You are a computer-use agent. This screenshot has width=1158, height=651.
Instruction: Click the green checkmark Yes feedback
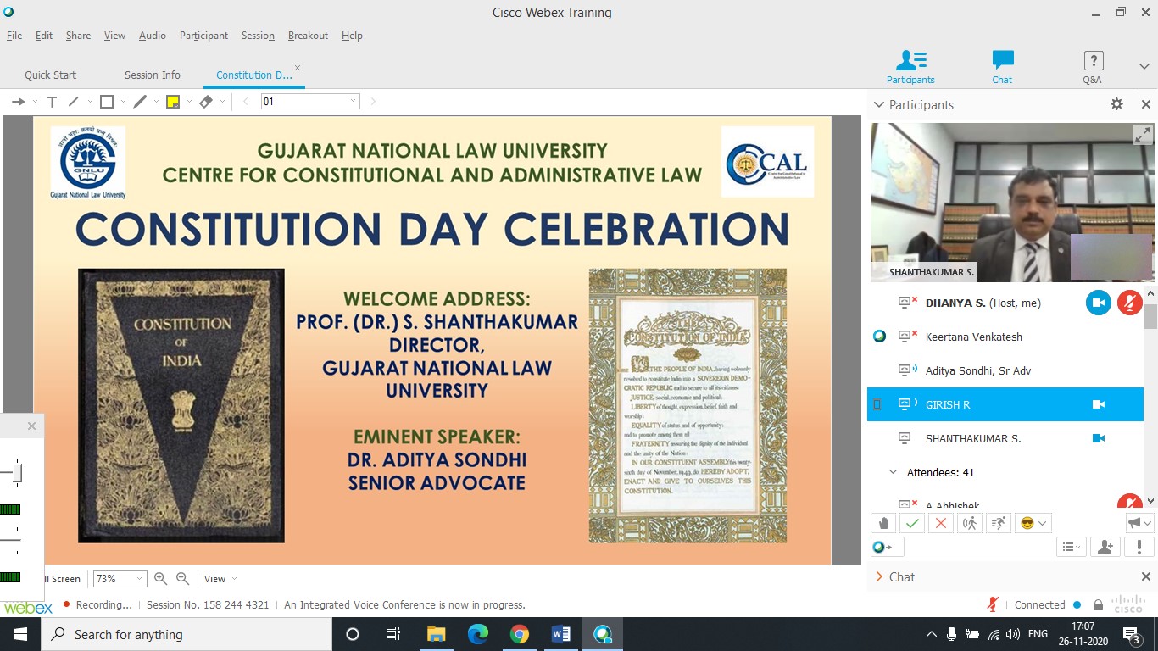tap(912, 523)
